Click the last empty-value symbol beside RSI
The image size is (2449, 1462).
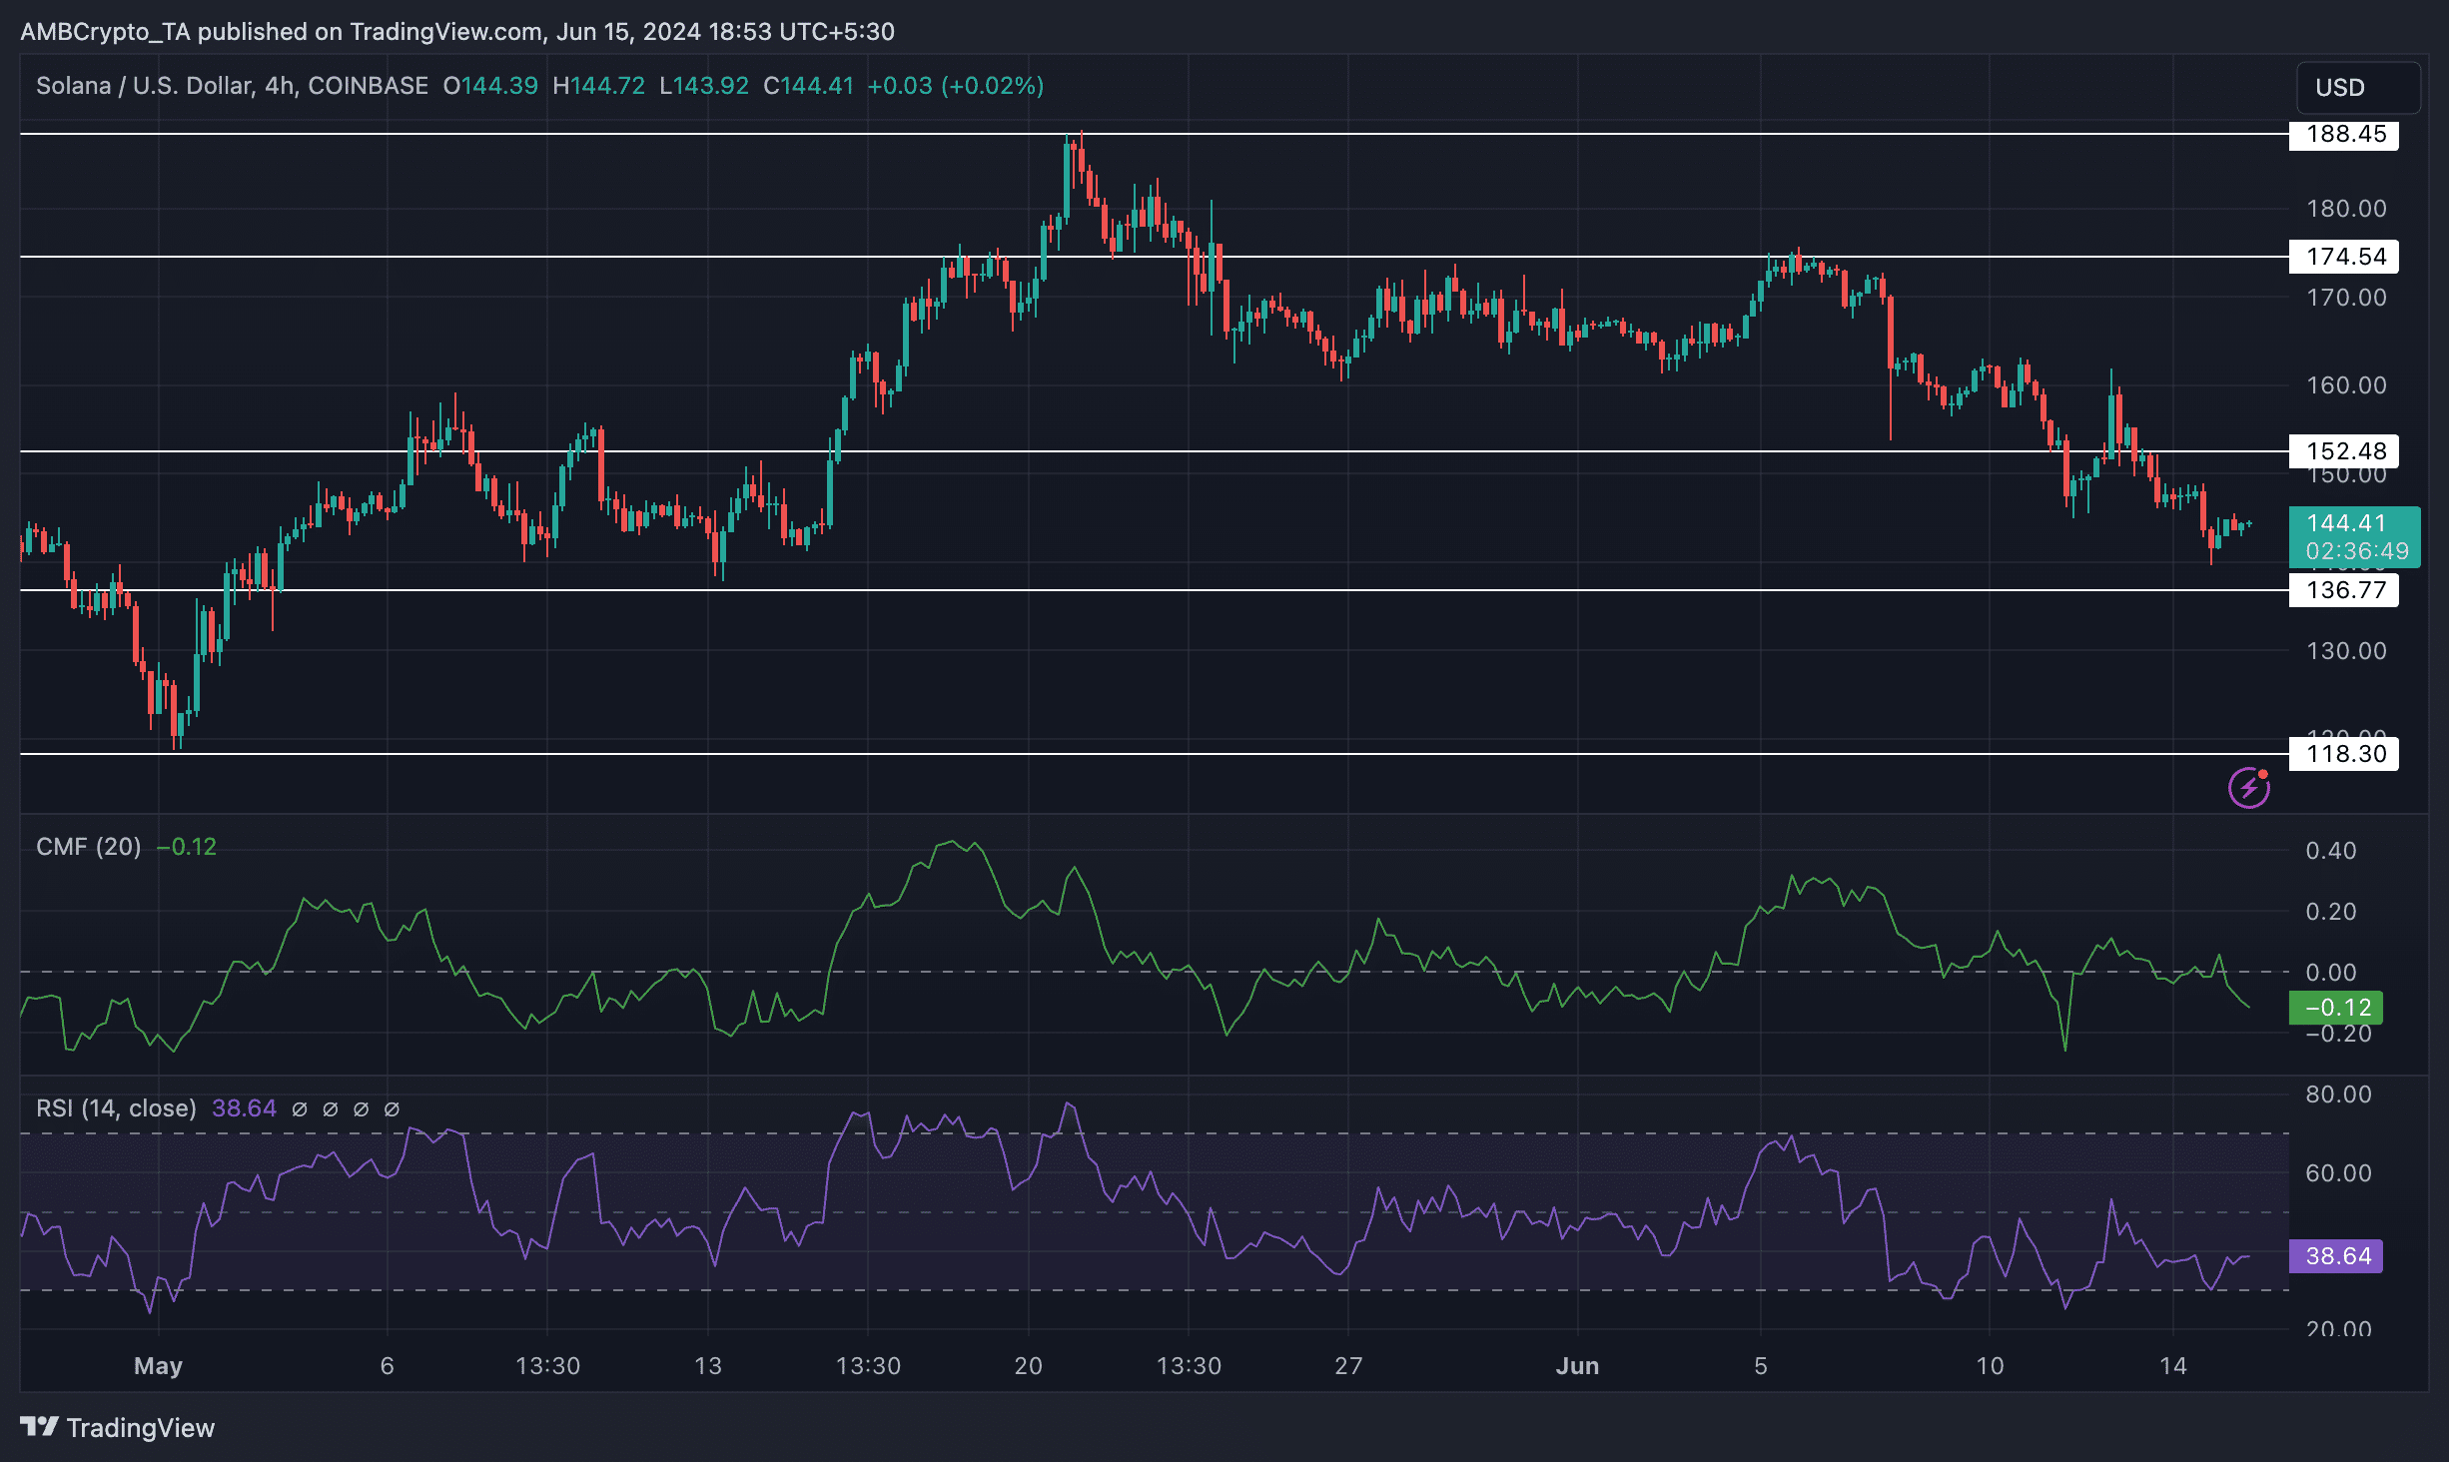392,1108
